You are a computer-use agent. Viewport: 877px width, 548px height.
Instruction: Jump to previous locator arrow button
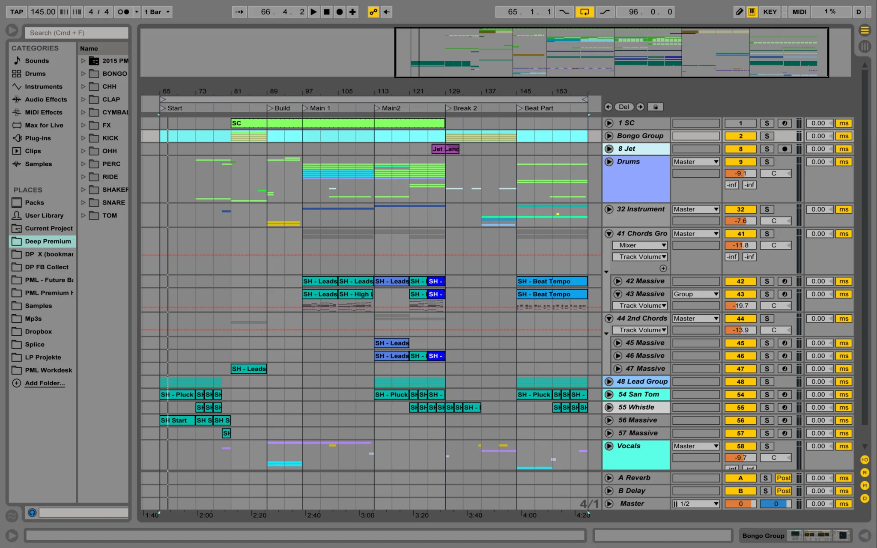pos(608,107)
